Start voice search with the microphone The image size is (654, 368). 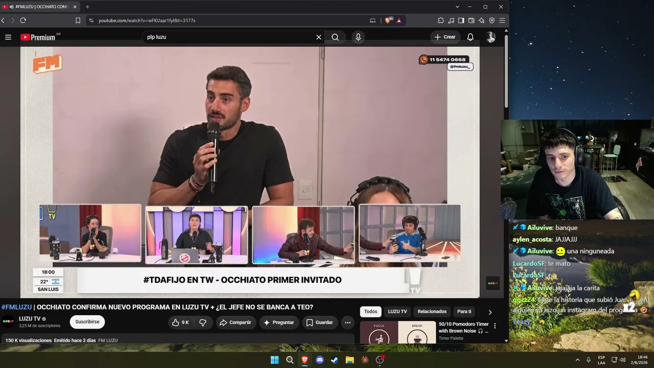[358, 37]
